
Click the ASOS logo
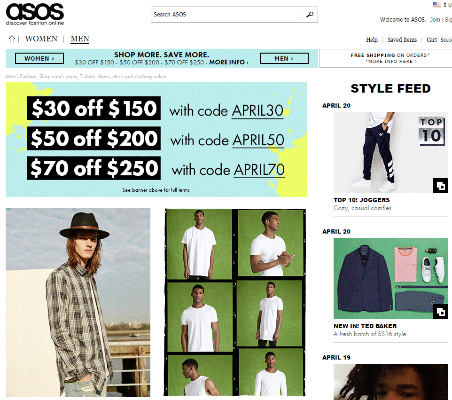(x=35, y=14)
